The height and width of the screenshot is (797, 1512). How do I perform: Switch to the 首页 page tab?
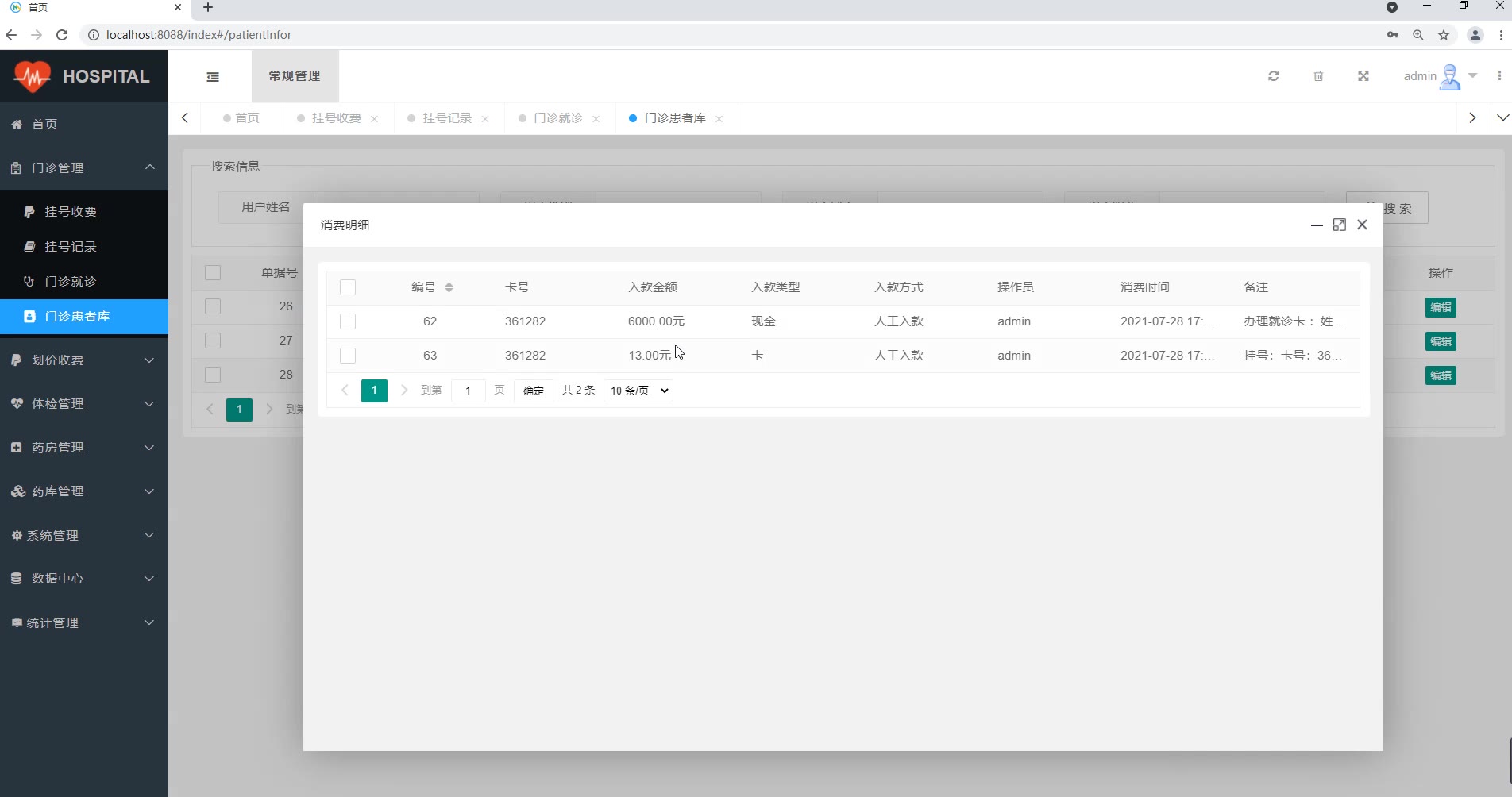click(x=241, y=118)
